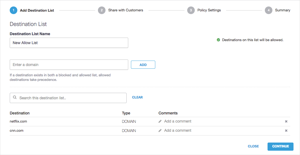Image resolution: width=300 pixels, height=155 pixels.
Task: Focus the Destination List Name field
Action: click(69, 43)
